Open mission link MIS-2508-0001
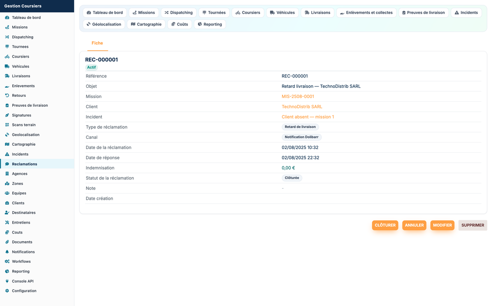Viewport: 494px width, 306px height. tap(298, 96)
